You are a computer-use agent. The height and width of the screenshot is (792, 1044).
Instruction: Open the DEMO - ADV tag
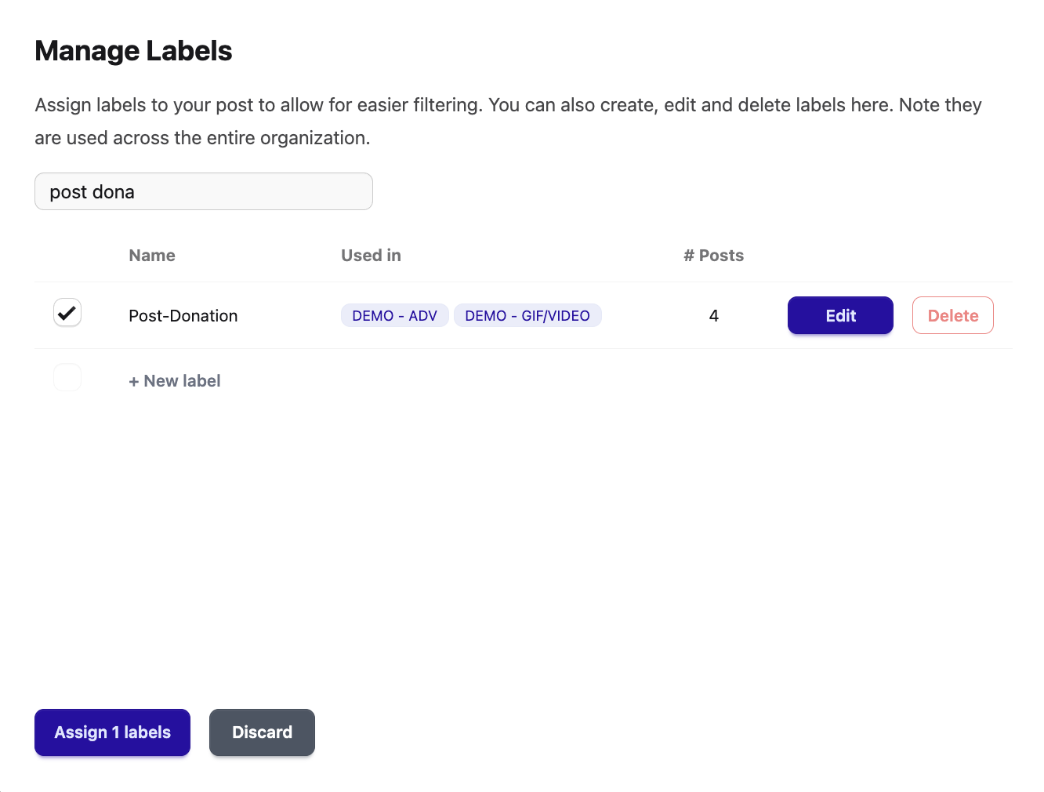coord(395,315)
